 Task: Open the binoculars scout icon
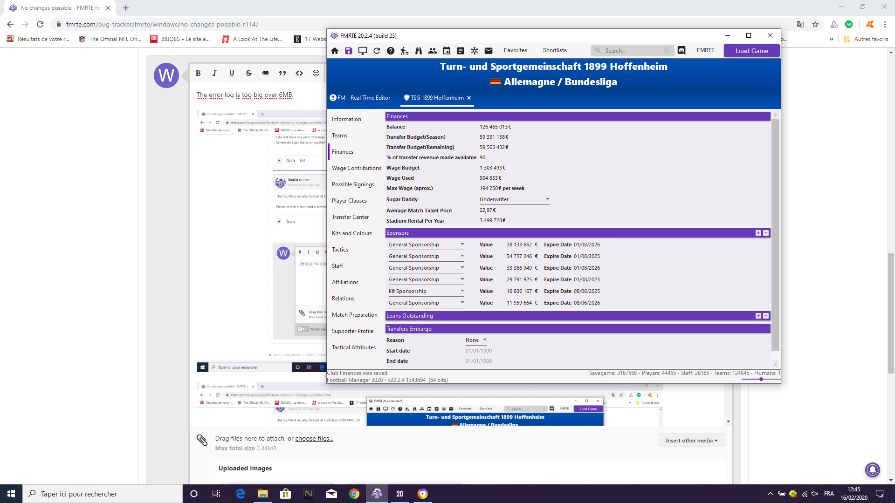419,51
